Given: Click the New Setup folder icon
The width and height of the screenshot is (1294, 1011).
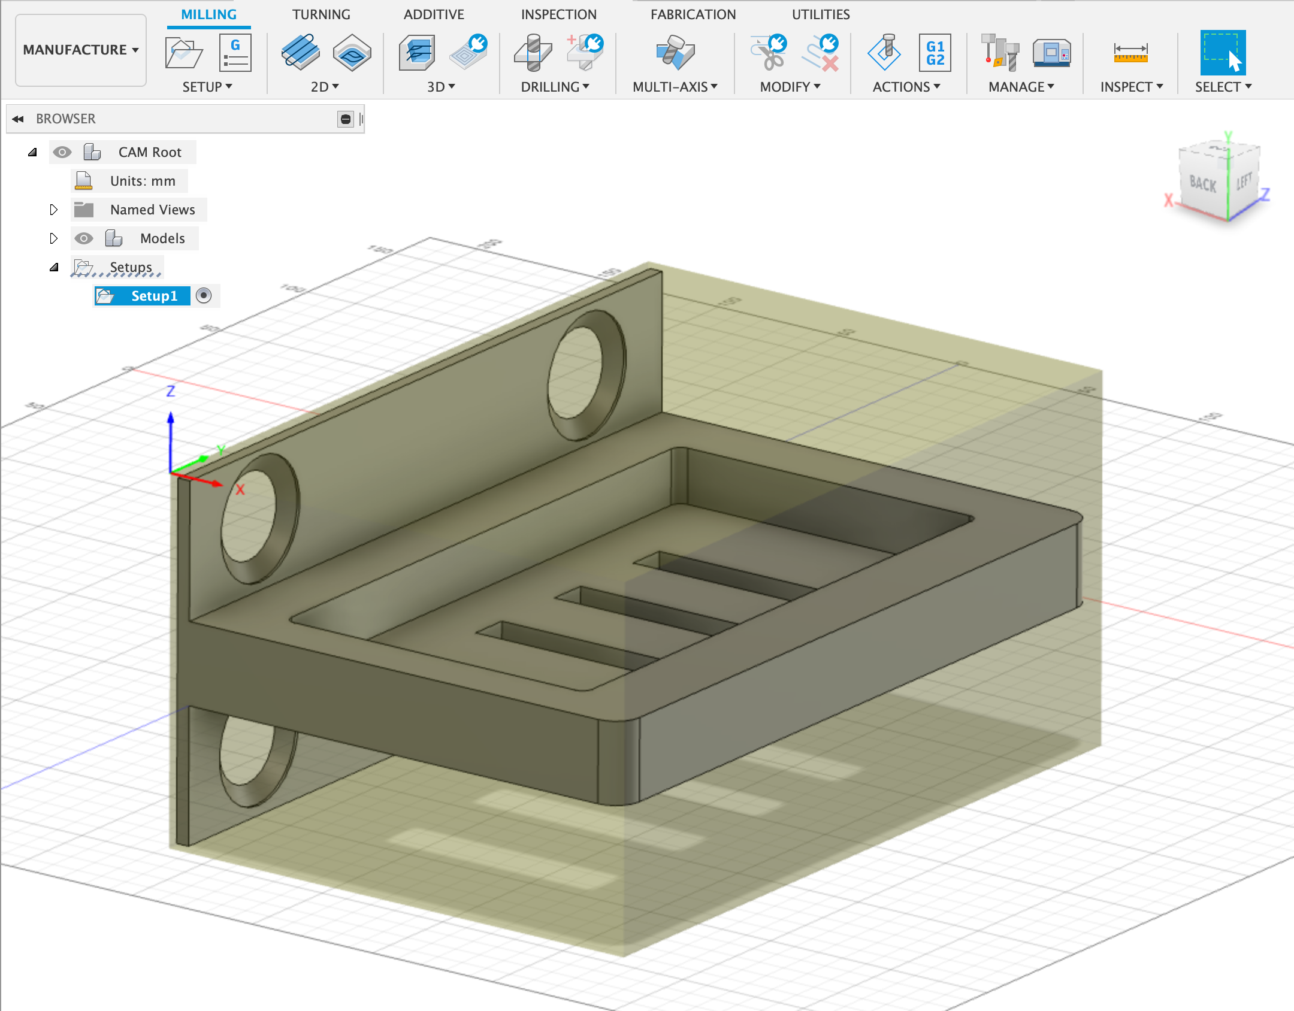Looking at the screenshot, I should click(x=183, y=53).
